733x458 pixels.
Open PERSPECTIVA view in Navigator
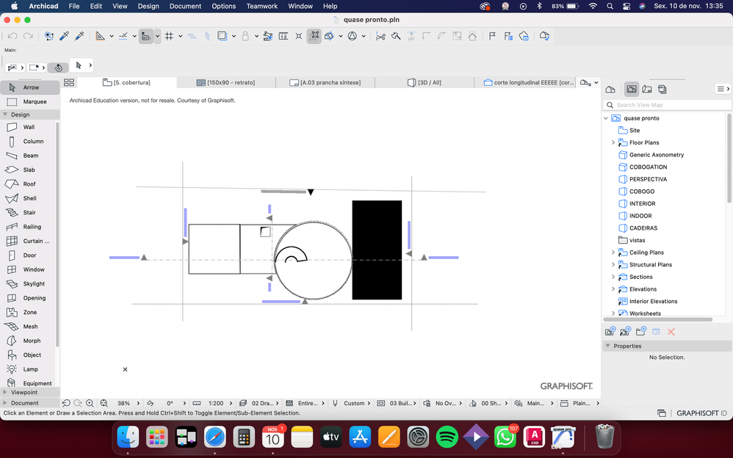[648, 179]
